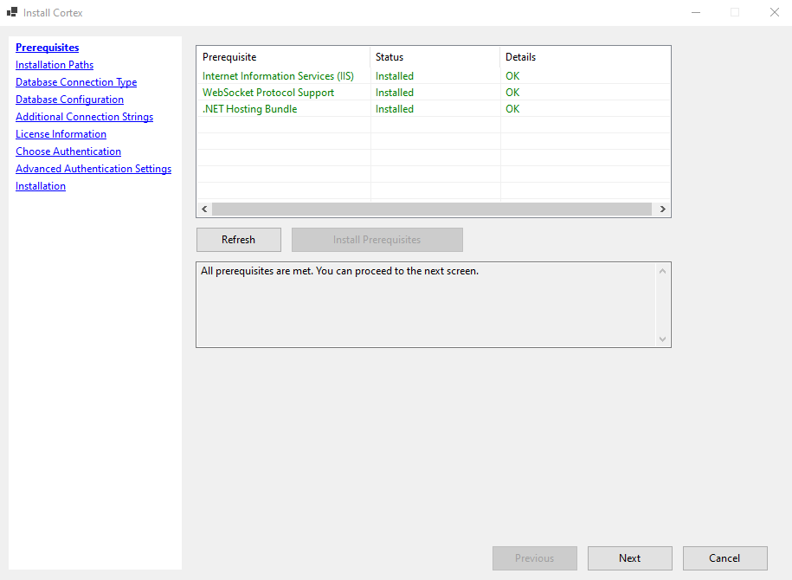Select the Prerequisites step in the sidebar

(x=47, y=47)
